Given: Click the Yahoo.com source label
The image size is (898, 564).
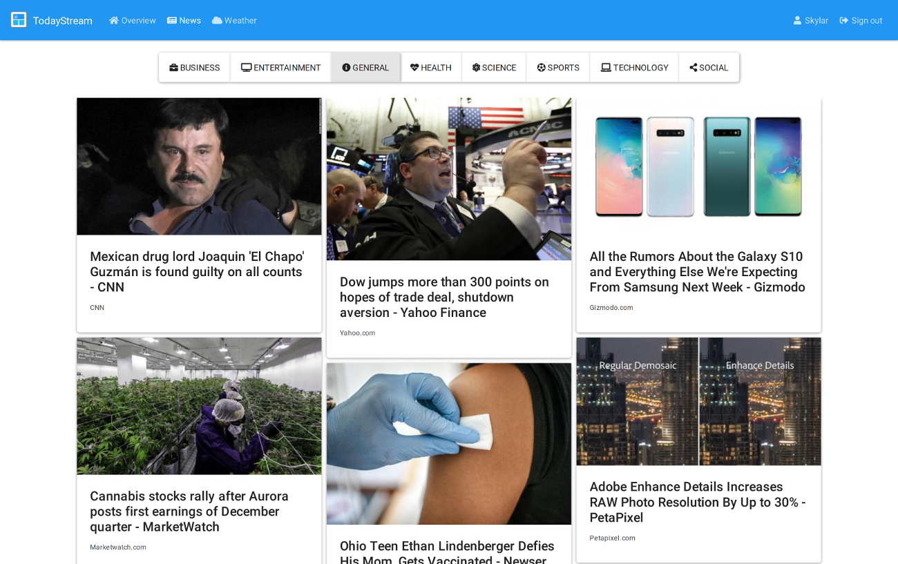Looking at the screenshot, I should 357,333.
